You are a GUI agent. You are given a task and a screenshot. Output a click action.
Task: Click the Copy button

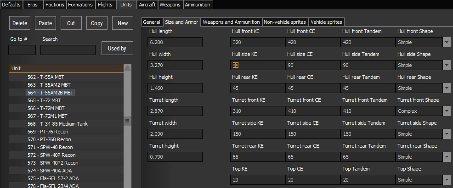click(x=97, y=23)
